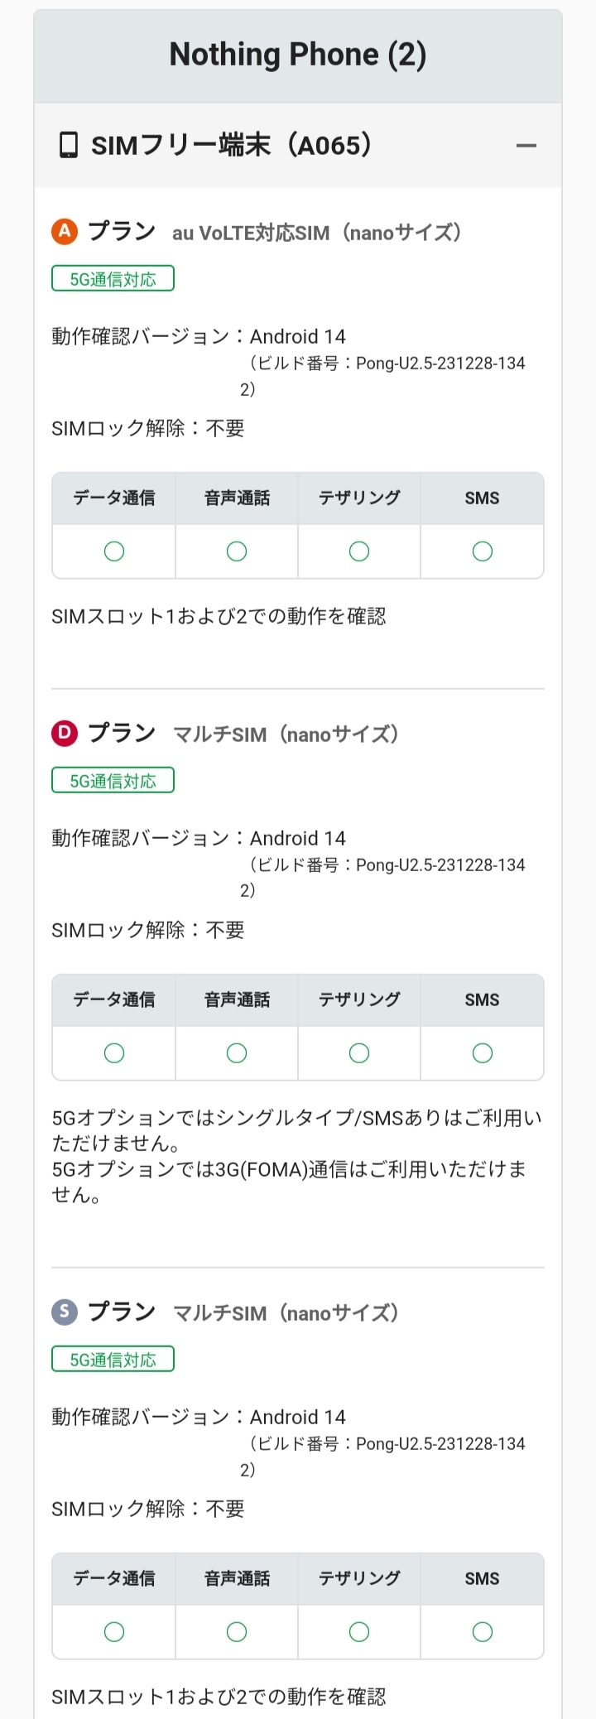
Task: Click the A plan 5G通信対応 badge
Action: pos(113,279)
